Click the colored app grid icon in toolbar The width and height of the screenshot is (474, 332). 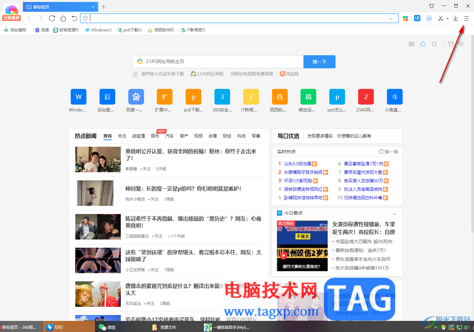click(x=405, y=18)
